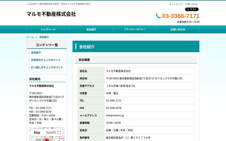Click the 営業時間/9:30～18:00 text in the header
The height and width of the screenshot is (141, 226).
pyautogui.click(x=188, y=22)
